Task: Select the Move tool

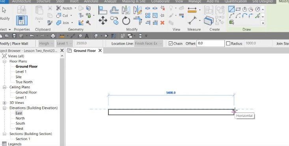Action: point(103,20)
